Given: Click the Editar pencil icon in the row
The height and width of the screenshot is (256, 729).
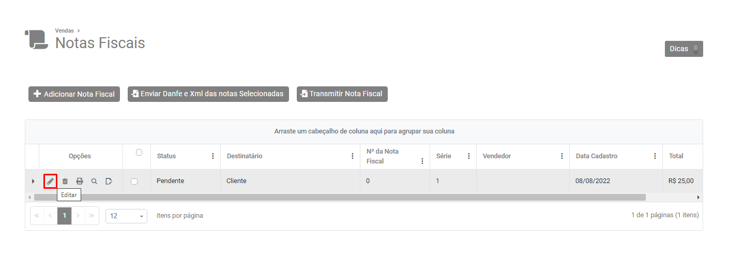Looking at the screenshot, I should (x=50, y=182).
